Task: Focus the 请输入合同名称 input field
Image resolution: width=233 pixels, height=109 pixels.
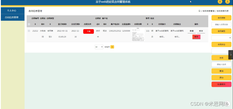Action: click(x=222, y=24)
